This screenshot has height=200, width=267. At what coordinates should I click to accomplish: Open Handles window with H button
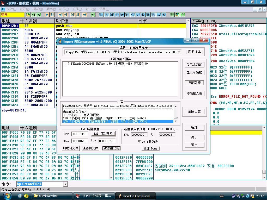(x=127, y=15)
